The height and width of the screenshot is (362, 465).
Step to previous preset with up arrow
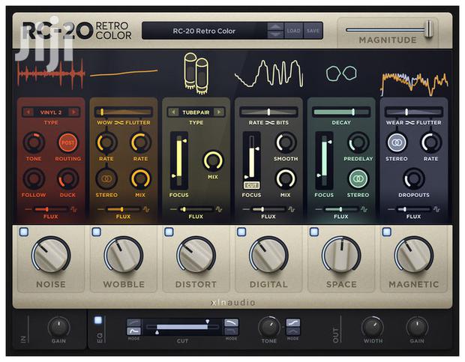tap(275, 27)
